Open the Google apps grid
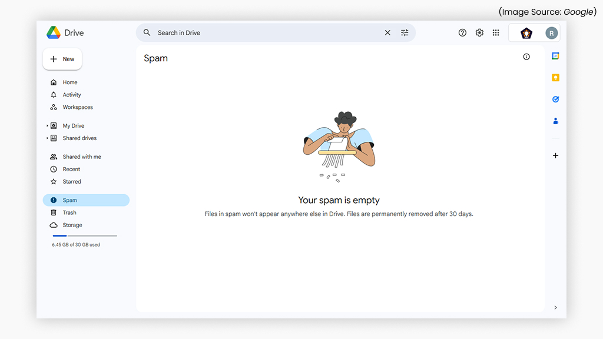603x339 pixels. click(496, 32)
